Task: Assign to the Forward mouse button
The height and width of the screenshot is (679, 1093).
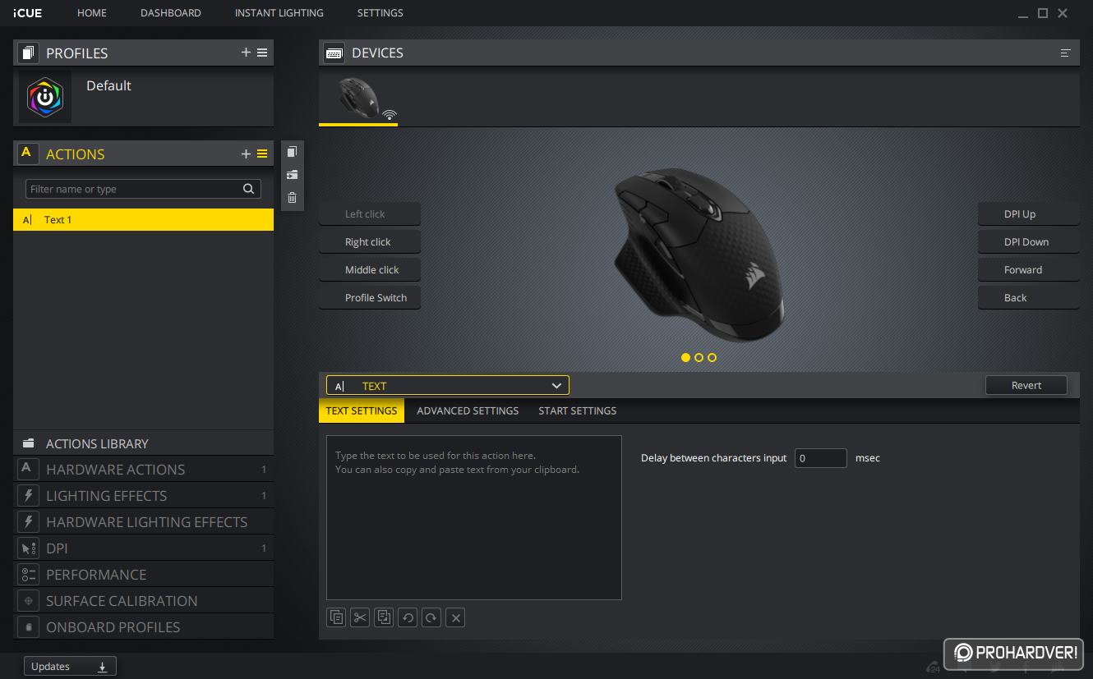Action: (x=1028, y=270)
